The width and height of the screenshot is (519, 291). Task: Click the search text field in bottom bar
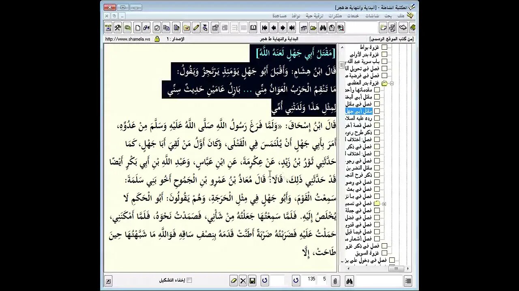pyautogui.click(x=379, y=280)
